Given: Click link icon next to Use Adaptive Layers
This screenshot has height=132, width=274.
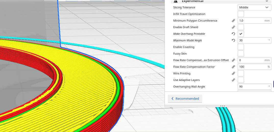Looking at the screenshot, I should (x=233, y=80).
